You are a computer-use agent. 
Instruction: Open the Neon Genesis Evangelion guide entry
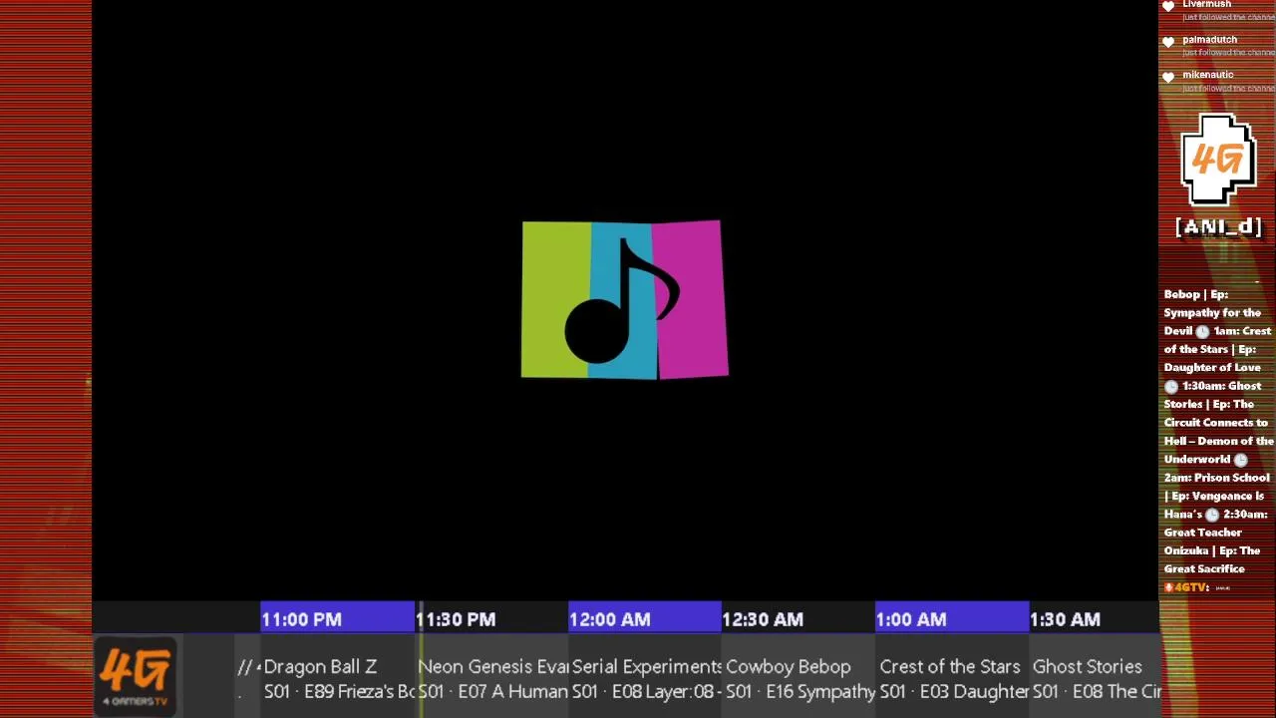coord(492,678)
